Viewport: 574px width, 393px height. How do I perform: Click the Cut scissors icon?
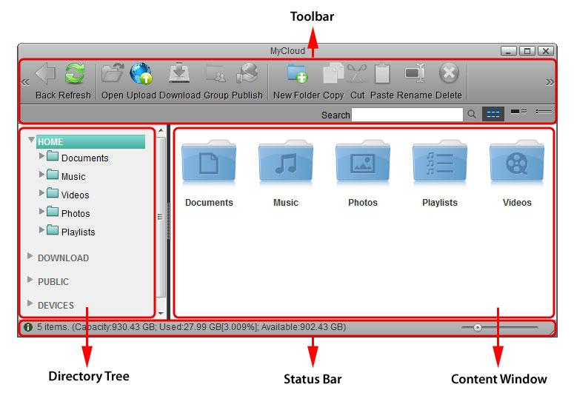coord(357,73)
